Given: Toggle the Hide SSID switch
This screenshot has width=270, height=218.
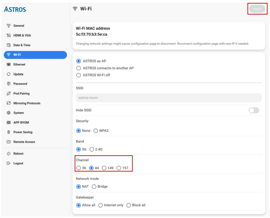Looking at the screenshot, I should tap(254, 110).
